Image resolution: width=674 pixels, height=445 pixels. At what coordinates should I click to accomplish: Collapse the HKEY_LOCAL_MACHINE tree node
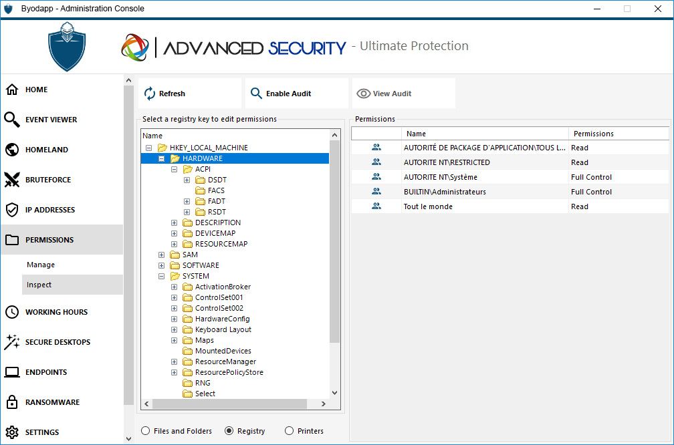[148, 148]
